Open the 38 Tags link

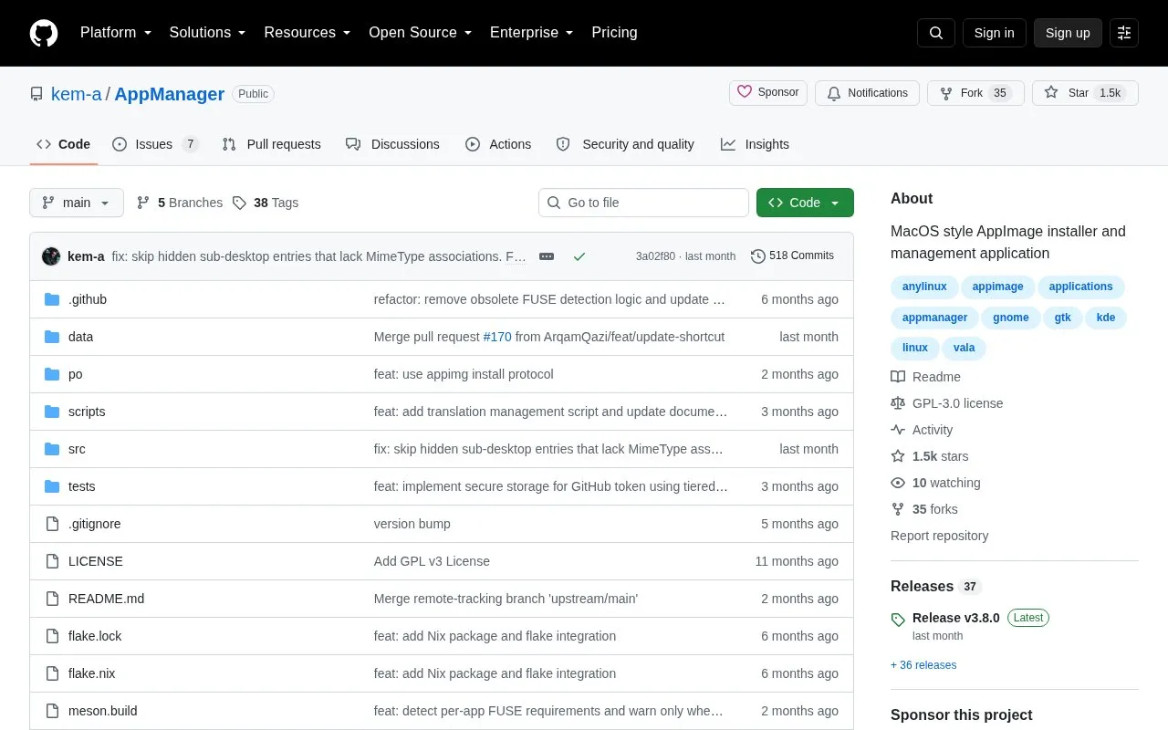click(266, 203)
